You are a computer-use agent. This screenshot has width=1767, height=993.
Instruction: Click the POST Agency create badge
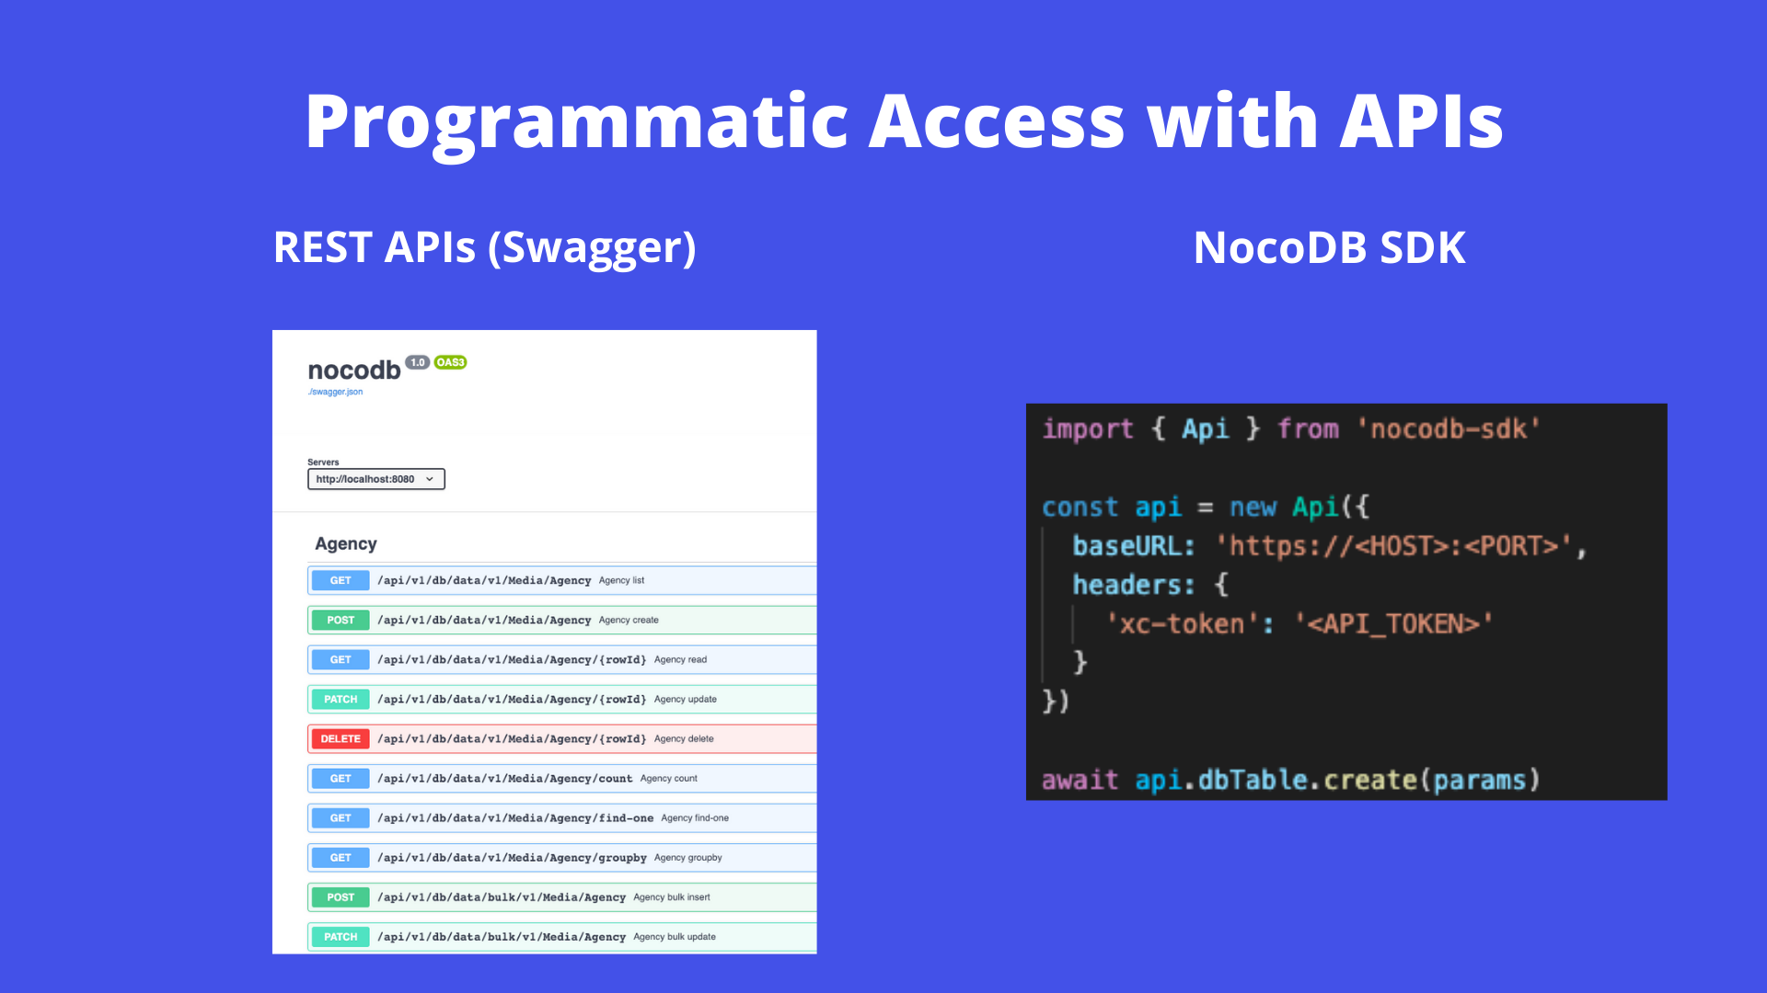click(340, 621)
